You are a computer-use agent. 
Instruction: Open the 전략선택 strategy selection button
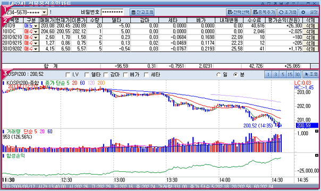(238, 12)
